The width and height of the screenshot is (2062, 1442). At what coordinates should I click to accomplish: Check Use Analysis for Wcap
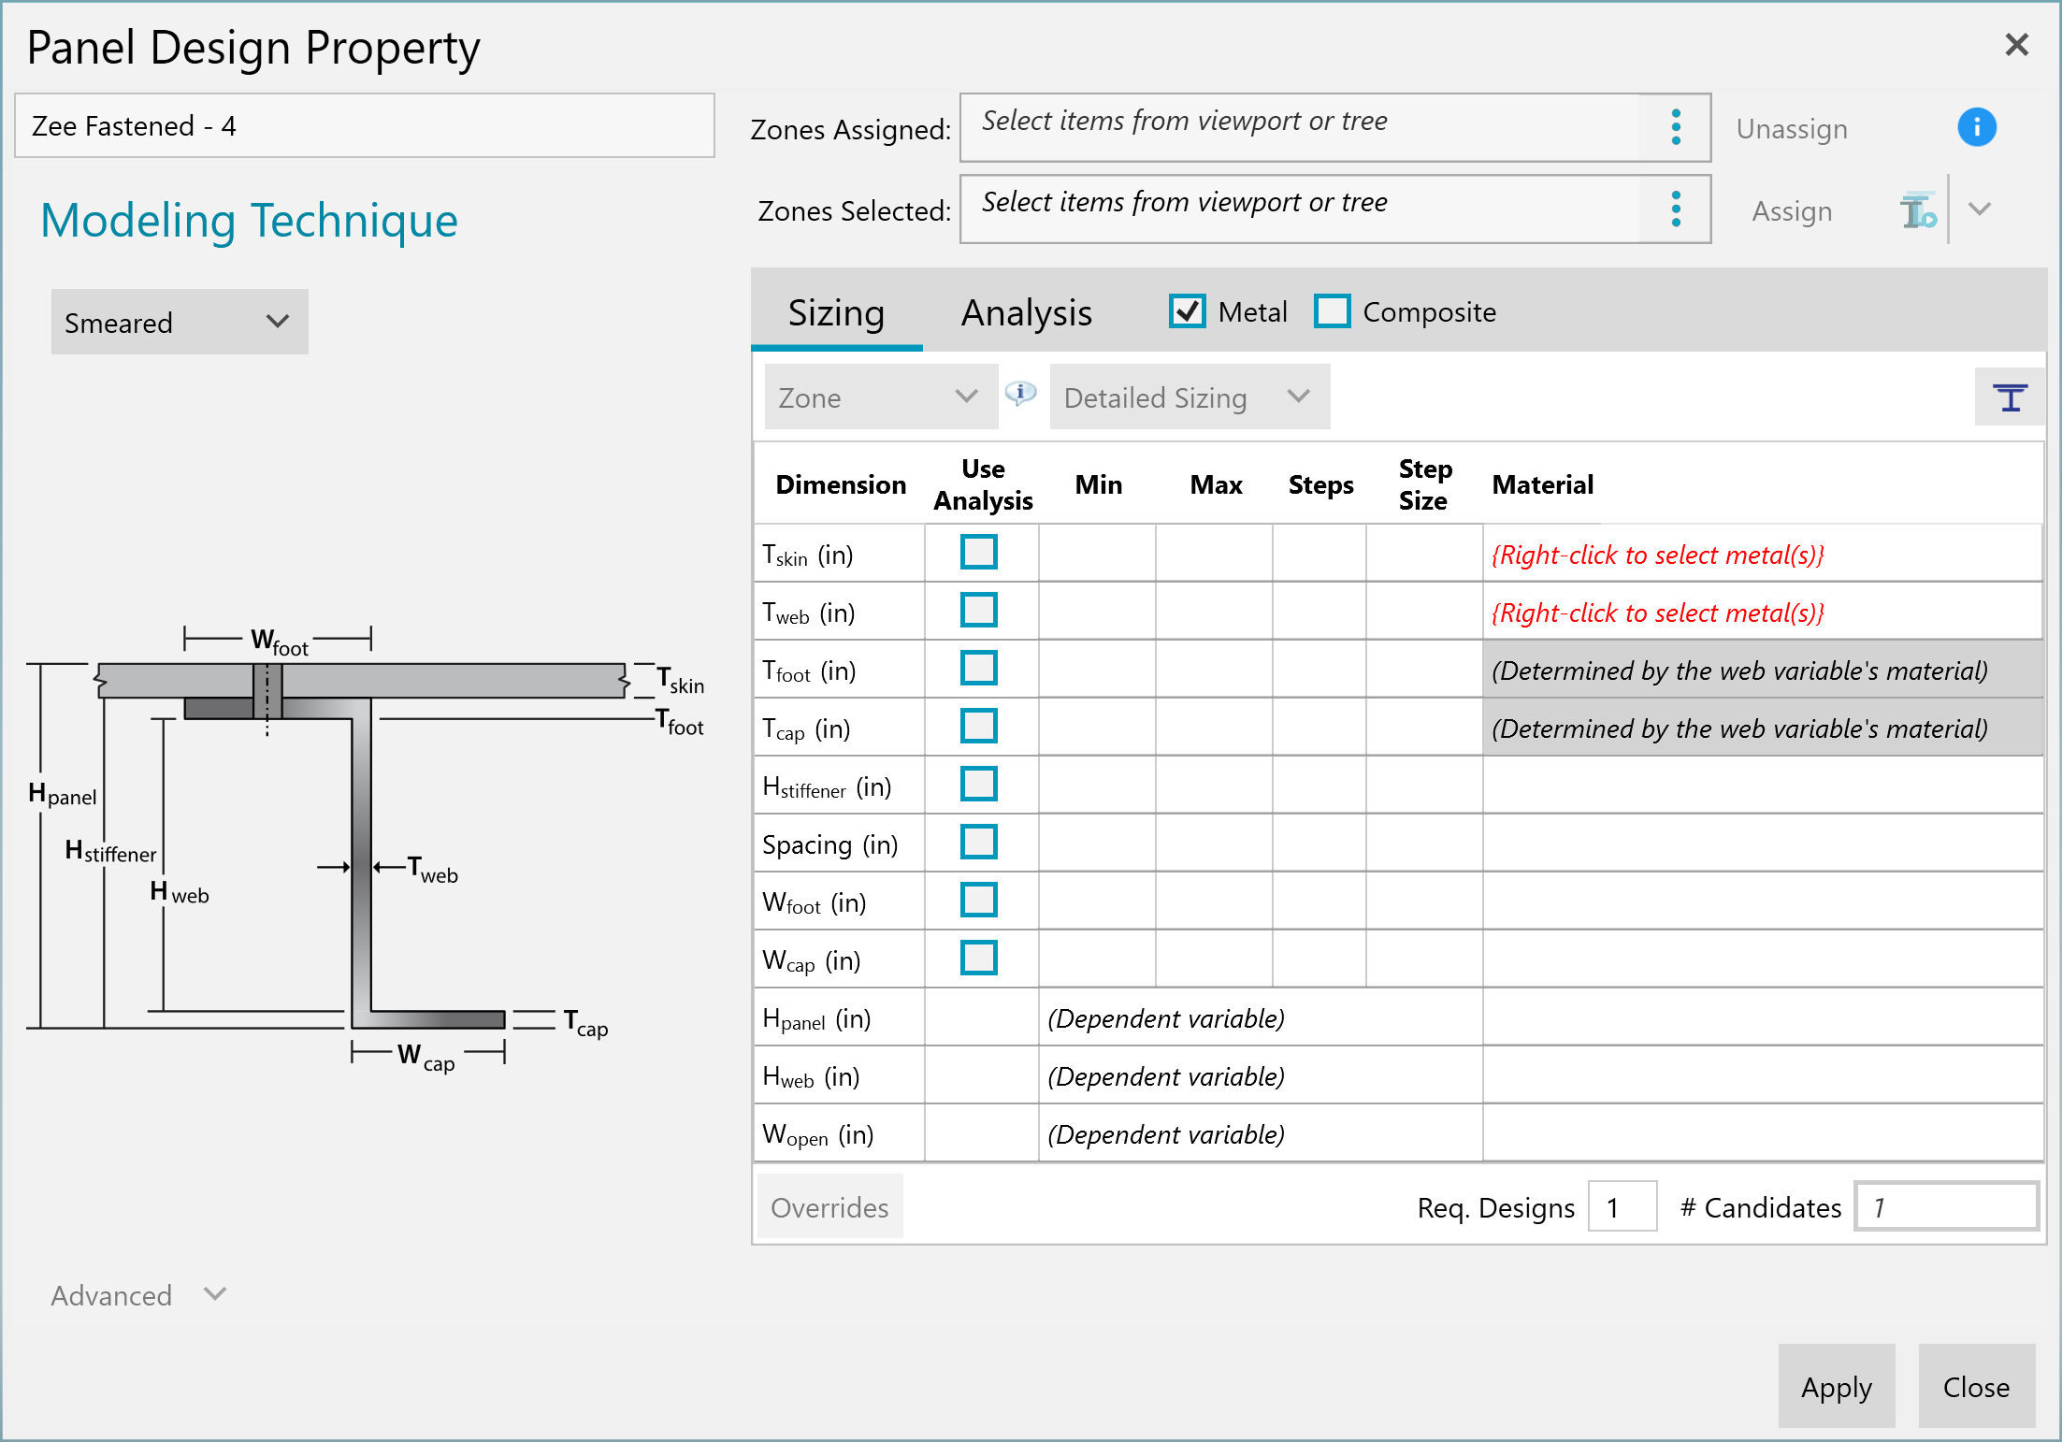tap(978, 958)
